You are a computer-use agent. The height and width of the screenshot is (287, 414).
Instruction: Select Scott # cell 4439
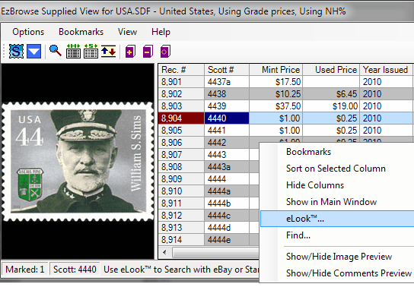(x=227, y=106)
